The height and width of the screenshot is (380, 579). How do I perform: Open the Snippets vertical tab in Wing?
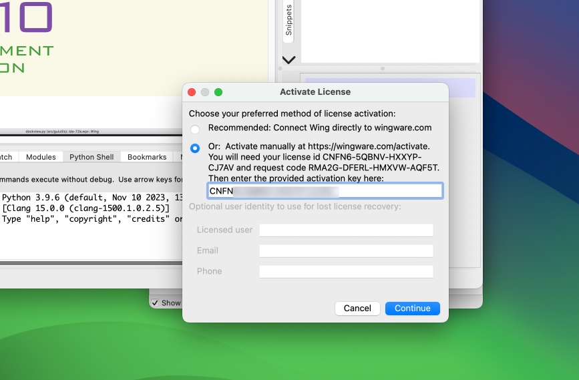click(x=288, y=20)
